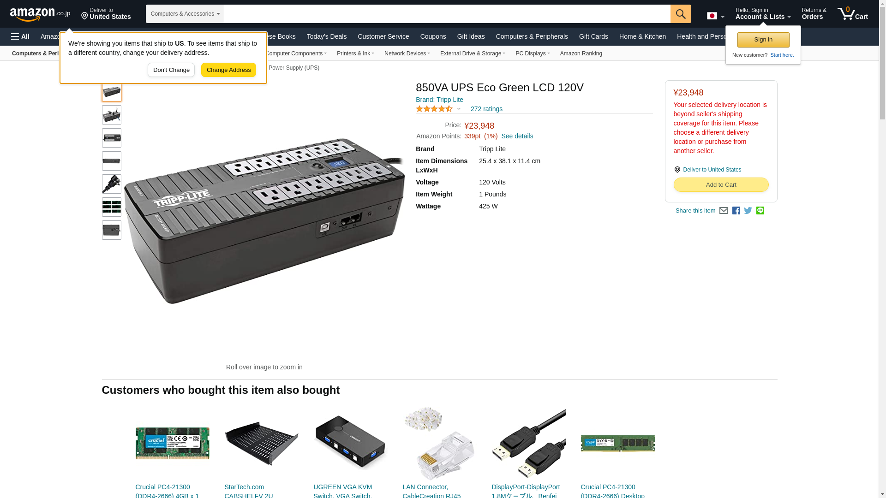Share this item on LINE

760,211
